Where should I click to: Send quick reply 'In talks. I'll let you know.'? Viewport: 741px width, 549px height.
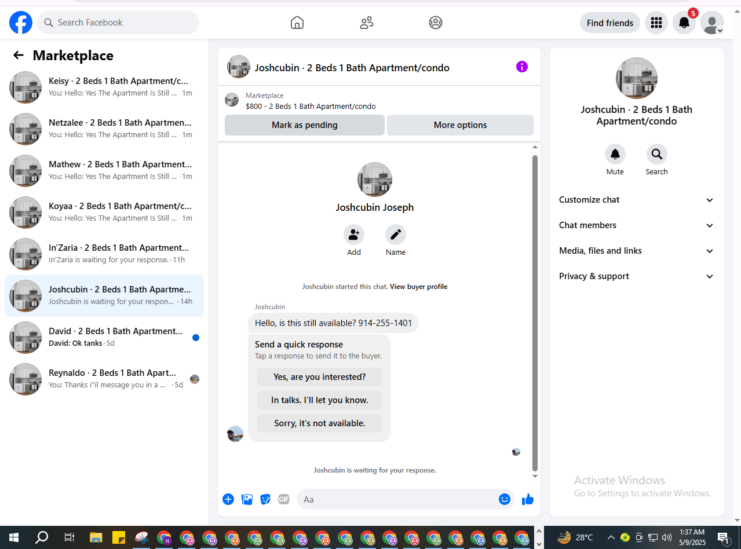[320, 400]
